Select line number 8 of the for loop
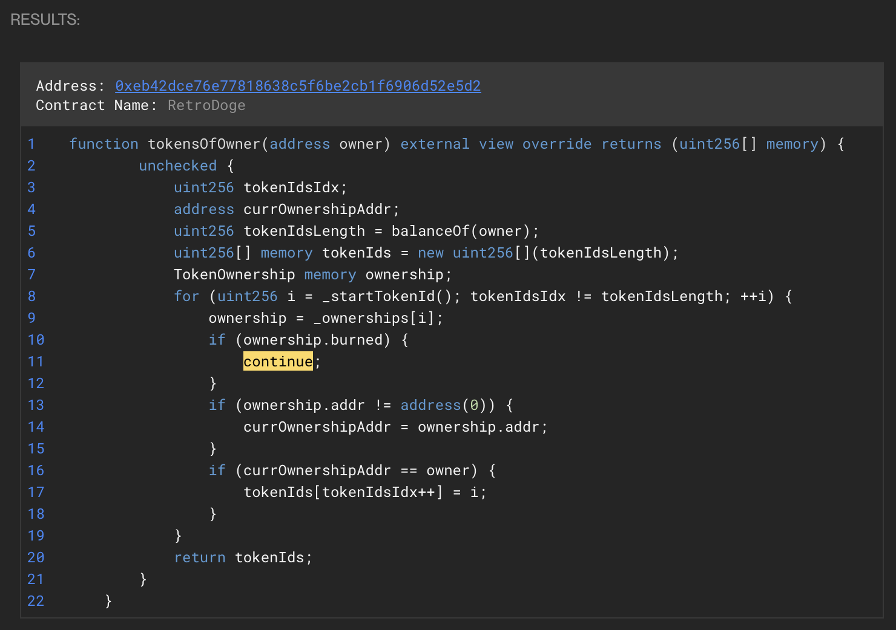896x630 pixels. [31, 296]
